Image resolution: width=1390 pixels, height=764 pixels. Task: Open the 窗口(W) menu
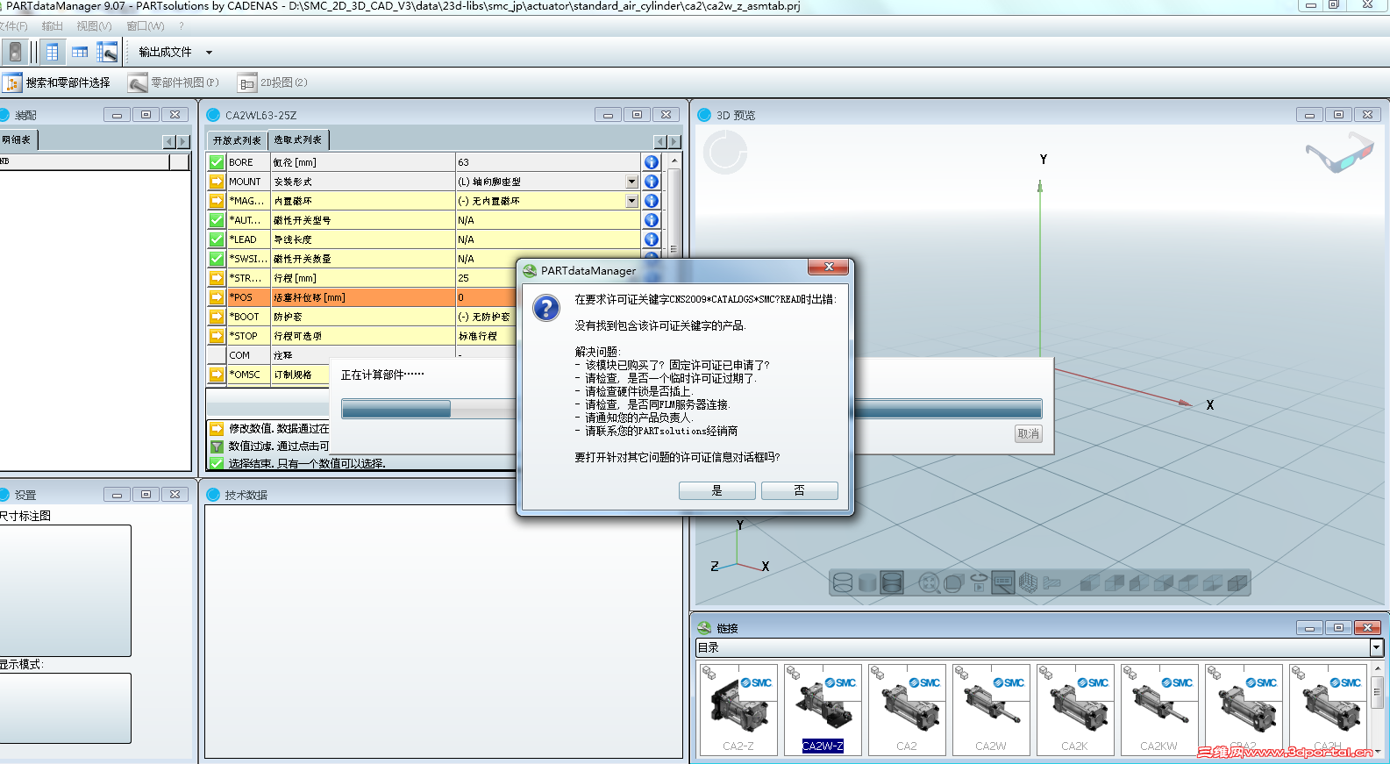click(x=146, y=26)
